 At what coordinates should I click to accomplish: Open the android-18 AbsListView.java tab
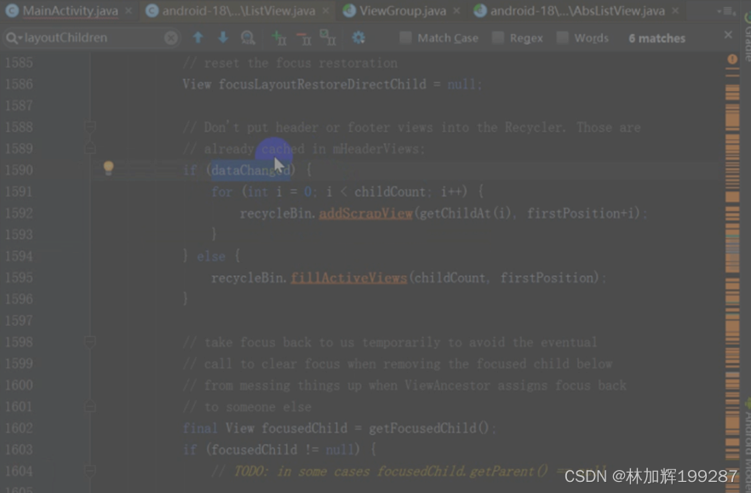coord(577,10)
